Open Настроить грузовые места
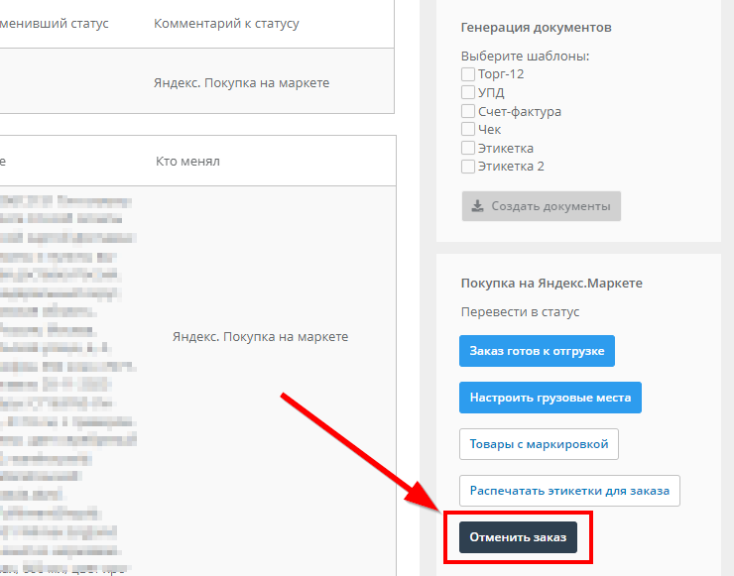 coord(550,398)
